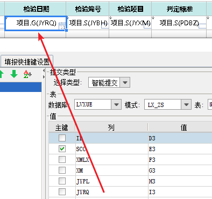Select the XM column name cell
The image size is (212, 199).
(112, 170)
